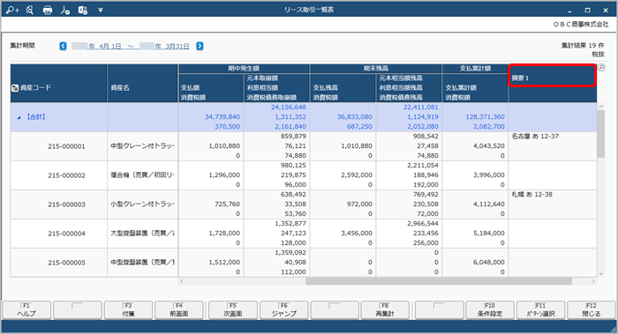The width and height of the screenshot is (618, 334).
Task: Go to the previous aggregation period
Action: coord(63,46)
